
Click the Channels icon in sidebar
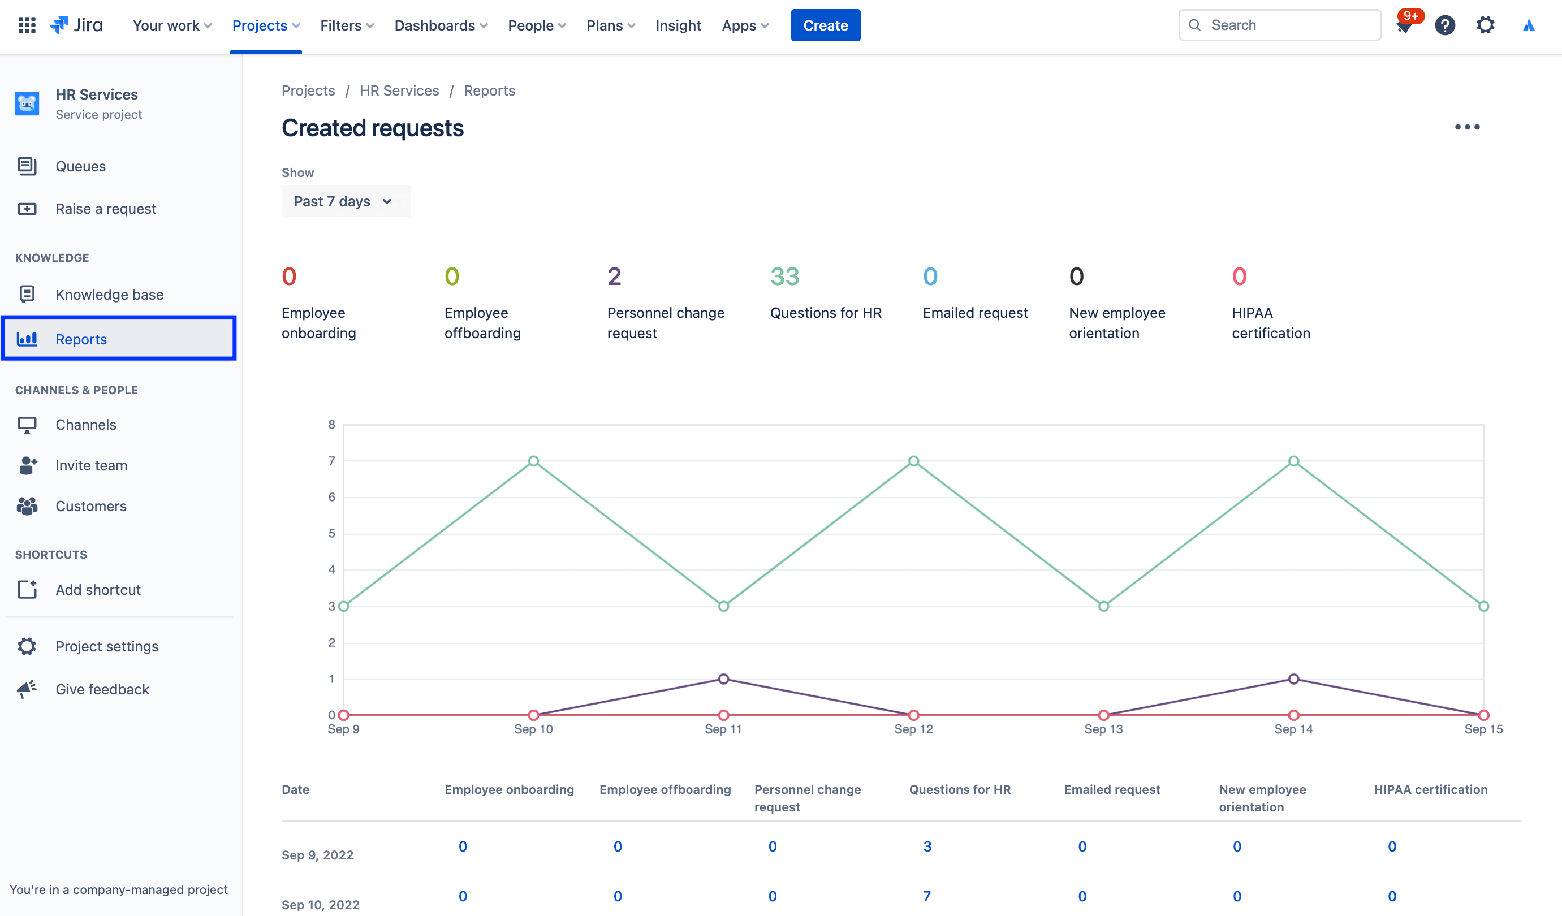(27, 423)
